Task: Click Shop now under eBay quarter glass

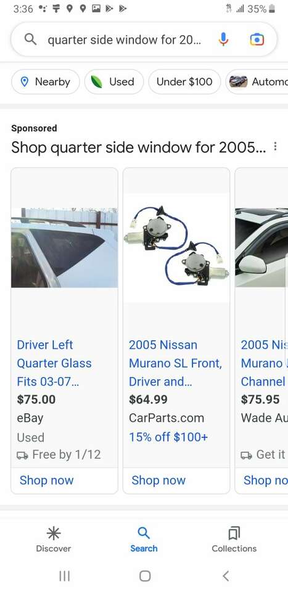Action: tap(46, 480)
